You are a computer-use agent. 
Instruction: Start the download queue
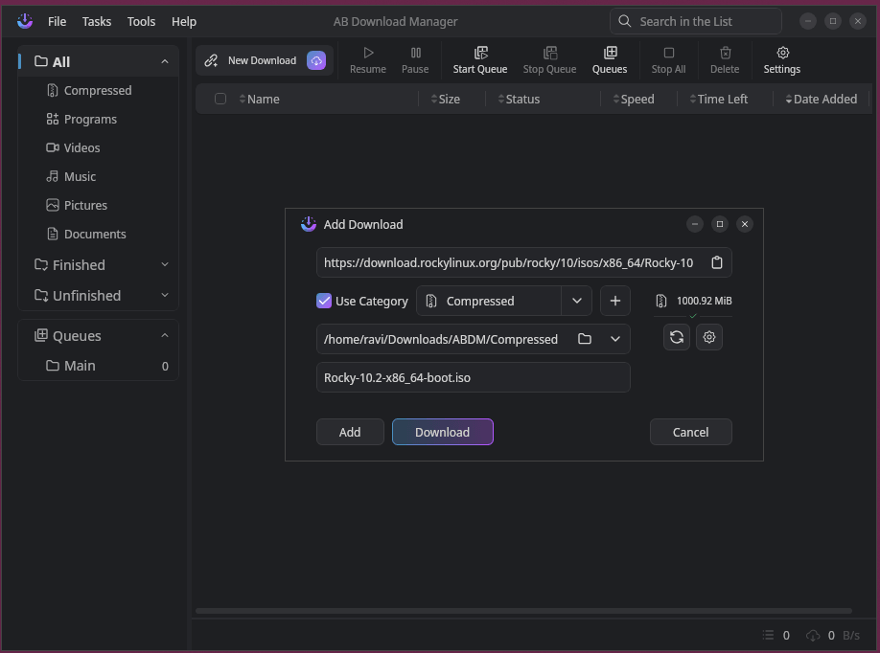pyautogui.click(x=480, y=60)
